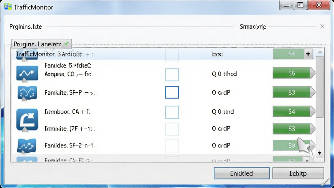334x188 pixels.
Task: Click 'Q crdP' in the Famkiite row
Action: click(221, 92)
